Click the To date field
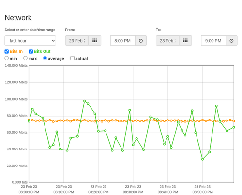Image resolution: width=242 pixels, height=195 pixels. click(x=167, y=41)
